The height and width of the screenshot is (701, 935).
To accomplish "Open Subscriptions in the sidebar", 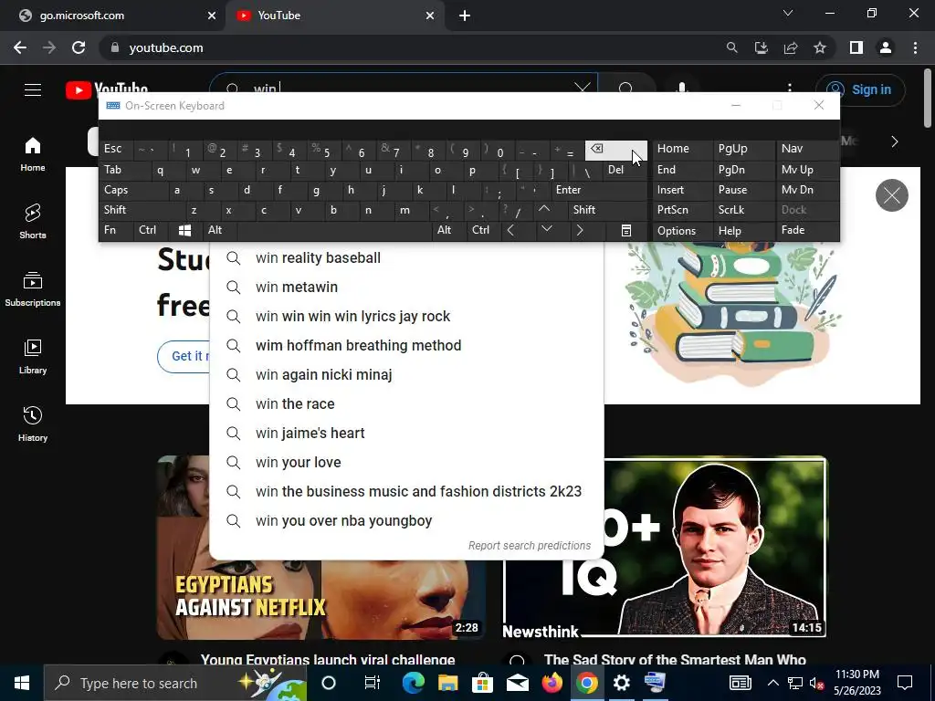I will click(x=33, y=289).
